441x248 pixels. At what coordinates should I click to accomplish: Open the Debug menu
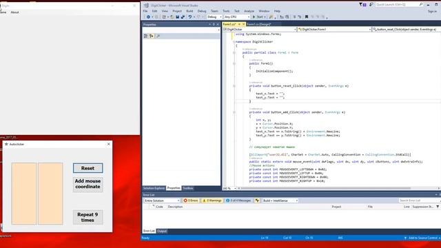[x=202, y=11]
